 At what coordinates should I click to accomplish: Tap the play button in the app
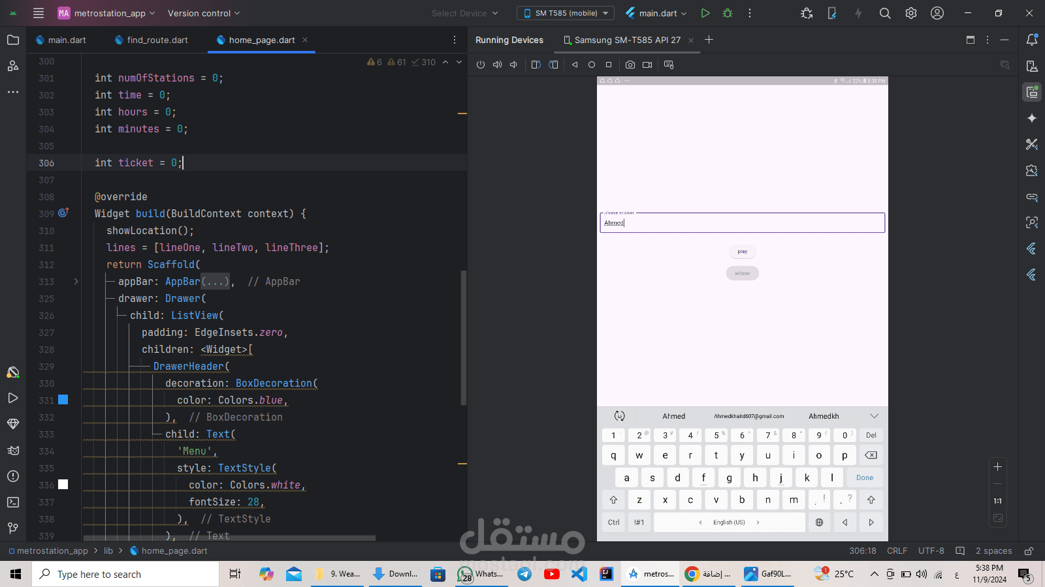tap(743, 252)
